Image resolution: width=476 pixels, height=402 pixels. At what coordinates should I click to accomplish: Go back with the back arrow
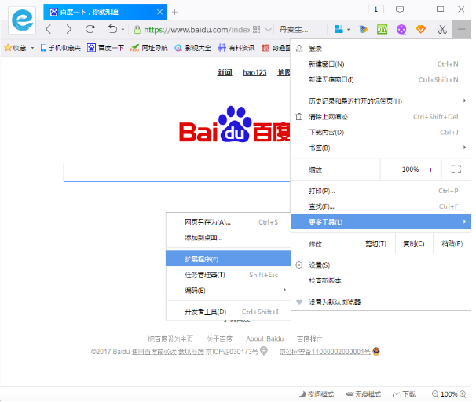tap(48, 29)
